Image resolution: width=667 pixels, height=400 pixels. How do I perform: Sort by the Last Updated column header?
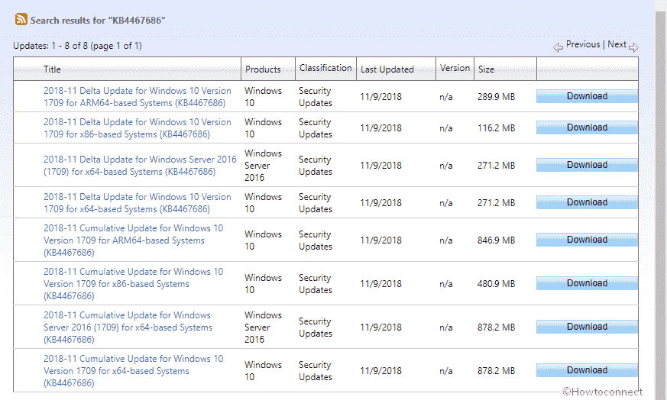(387, 69)
